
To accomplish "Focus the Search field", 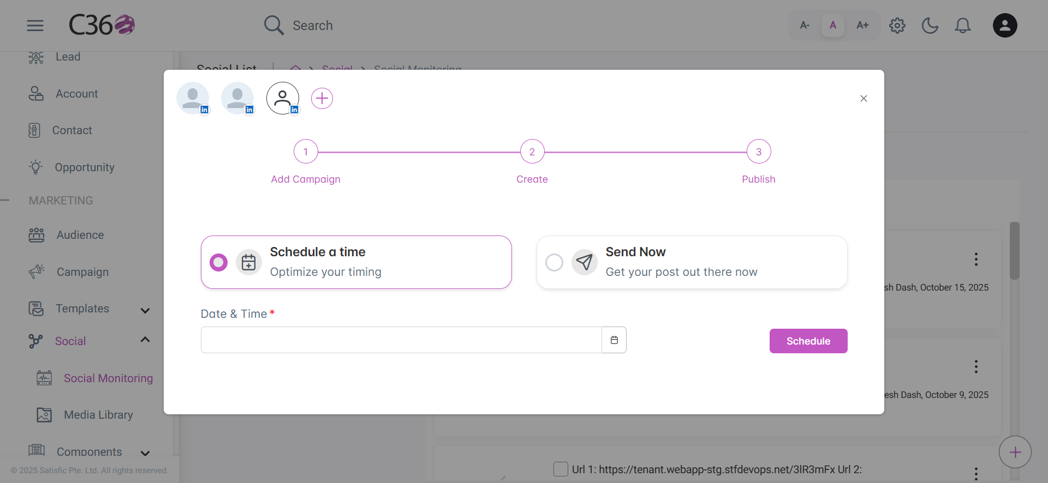I will click(x=312, y=26).
